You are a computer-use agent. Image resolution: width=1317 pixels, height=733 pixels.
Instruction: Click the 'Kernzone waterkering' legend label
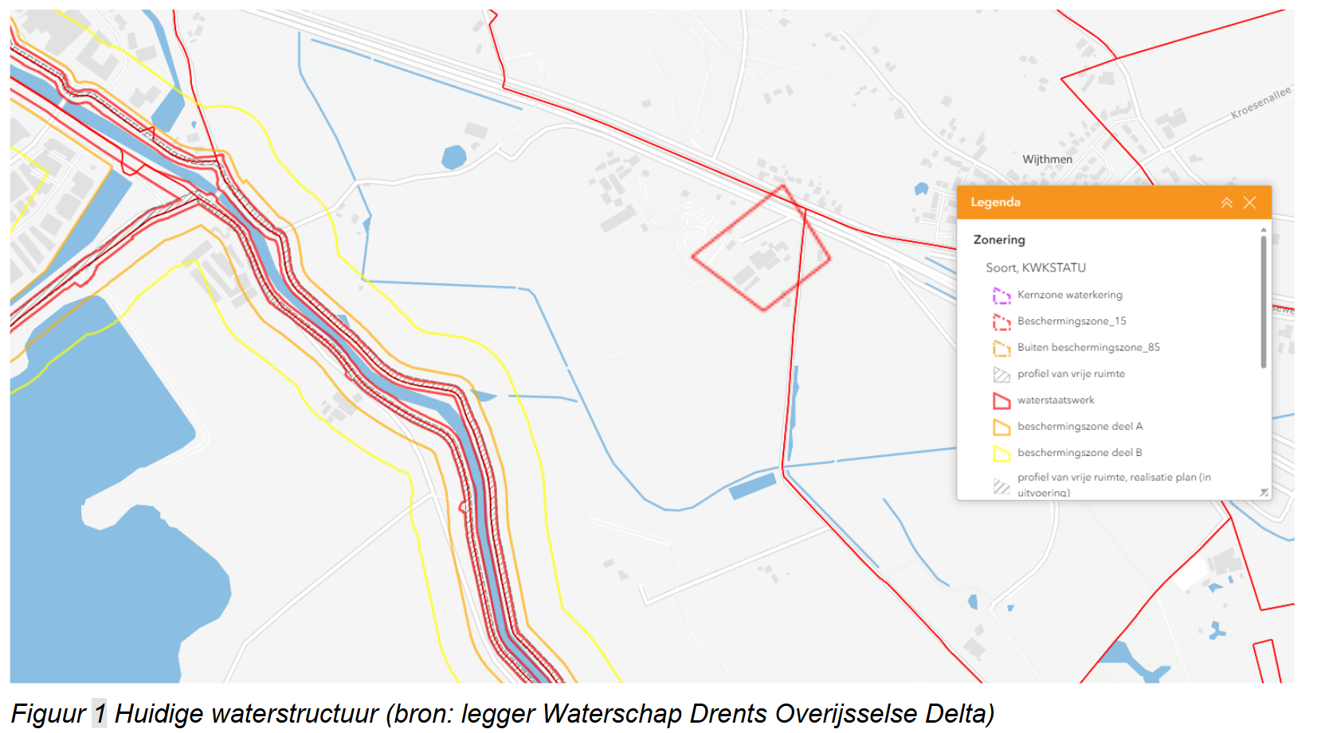click(1070, 294)
